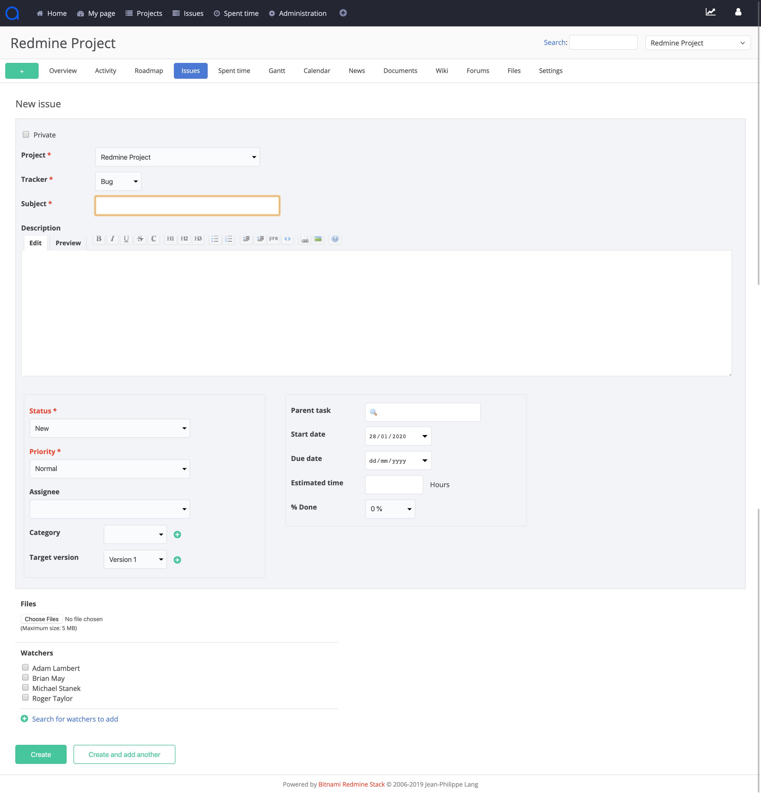Switch to the Activity tab
The width and height of the screenshot is (761, 794).
(106, 71)
